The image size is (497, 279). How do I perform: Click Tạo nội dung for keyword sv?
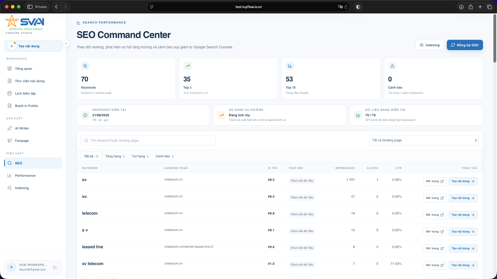(x=463, y=181)
